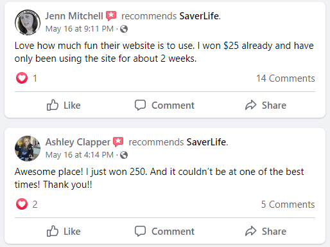This screenshot has height=247, width=330.
Task: Open the May 16 at 4:14 PM timestamp
Action: point(80,155)
